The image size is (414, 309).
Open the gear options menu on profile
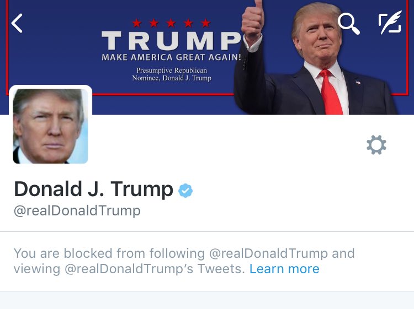(x=376, y=145)
